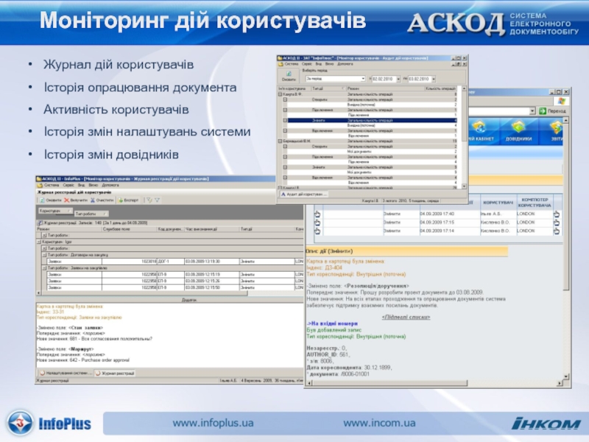Image resolution: width=589 pixels, height=442 pixels.
Task: Open Система menu in audit window
Action: (291, 64)
